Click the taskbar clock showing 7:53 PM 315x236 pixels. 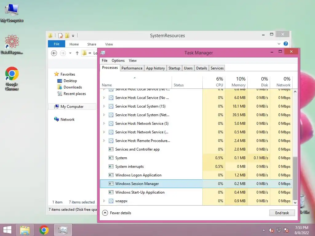301,230
